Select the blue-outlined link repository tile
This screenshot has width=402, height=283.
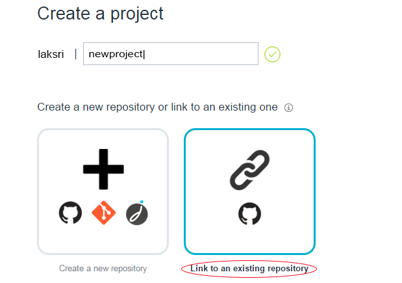[250, 191]
